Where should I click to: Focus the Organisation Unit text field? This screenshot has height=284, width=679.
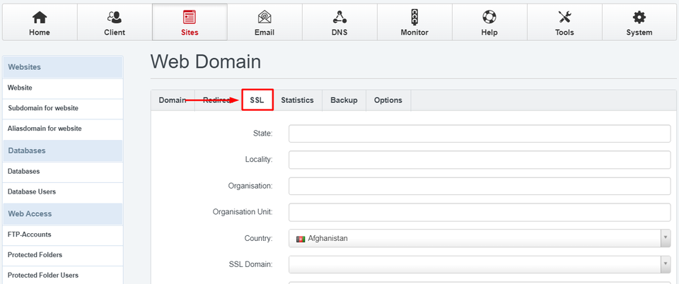480,212
